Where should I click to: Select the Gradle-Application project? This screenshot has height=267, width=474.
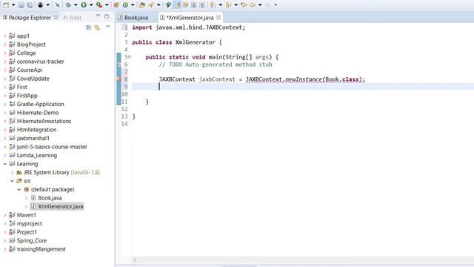(40, 104)
